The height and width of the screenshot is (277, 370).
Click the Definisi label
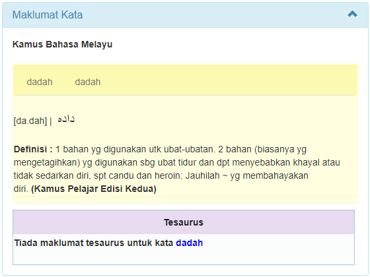33,149
